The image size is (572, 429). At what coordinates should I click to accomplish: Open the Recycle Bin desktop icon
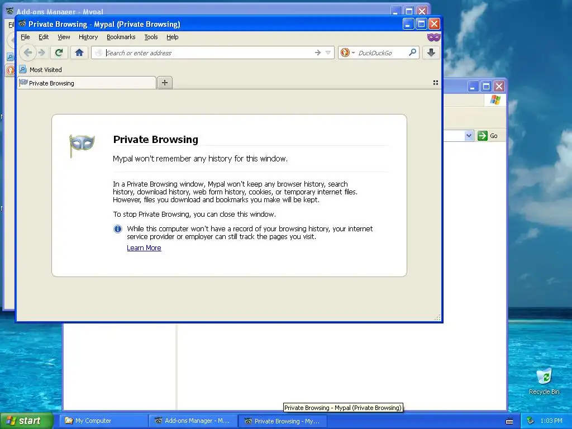(x=544, y=381)
